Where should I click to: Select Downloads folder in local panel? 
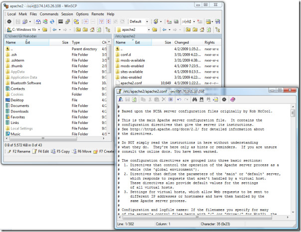tap(19, 111)
